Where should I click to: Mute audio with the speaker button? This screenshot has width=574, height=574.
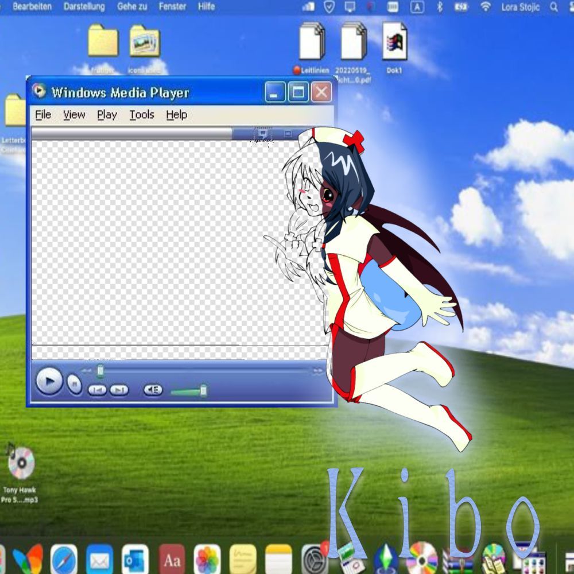(153, 390)
